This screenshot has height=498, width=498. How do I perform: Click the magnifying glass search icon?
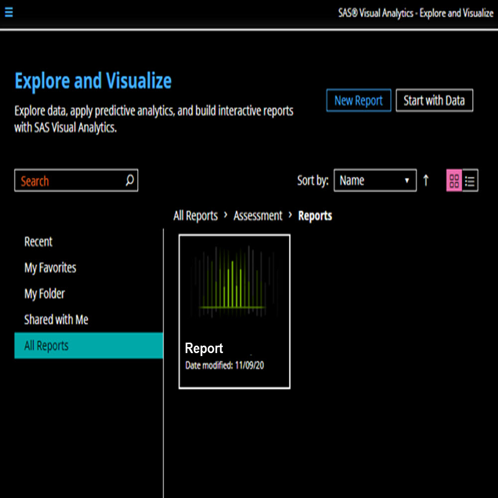click(x=129, y=180)
